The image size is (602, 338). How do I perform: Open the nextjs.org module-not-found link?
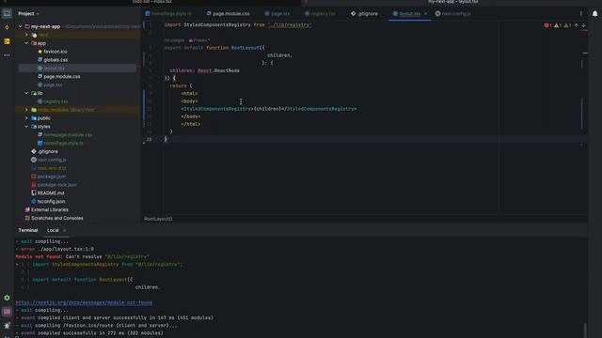click(84, 302)
